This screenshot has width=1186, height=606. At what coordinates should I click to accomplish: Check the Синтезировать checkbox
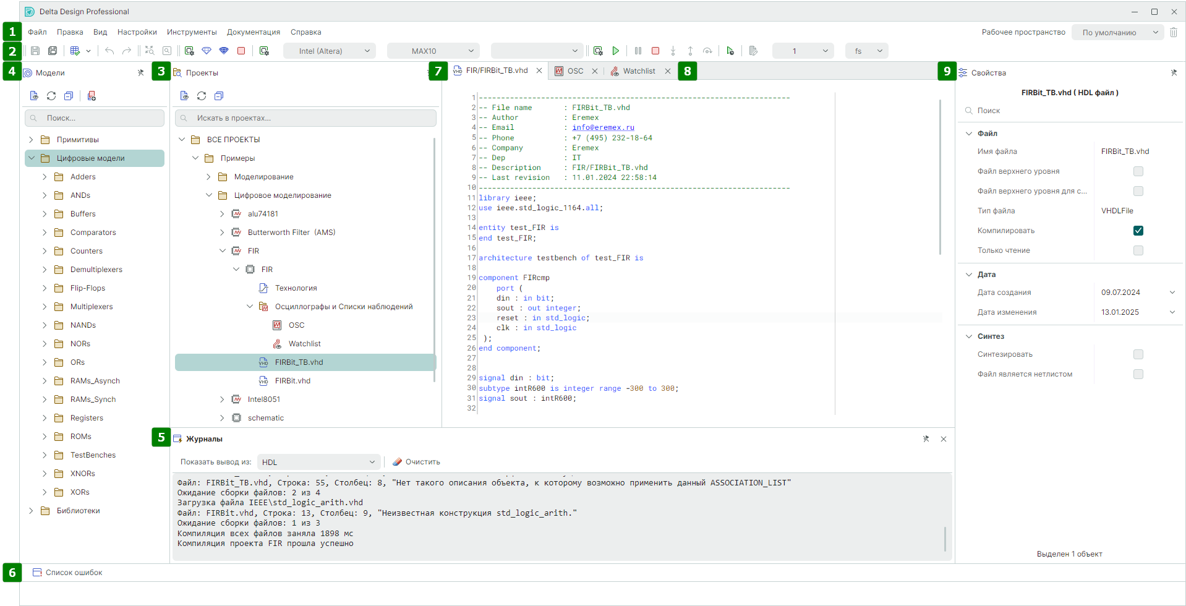[1138, 354]
